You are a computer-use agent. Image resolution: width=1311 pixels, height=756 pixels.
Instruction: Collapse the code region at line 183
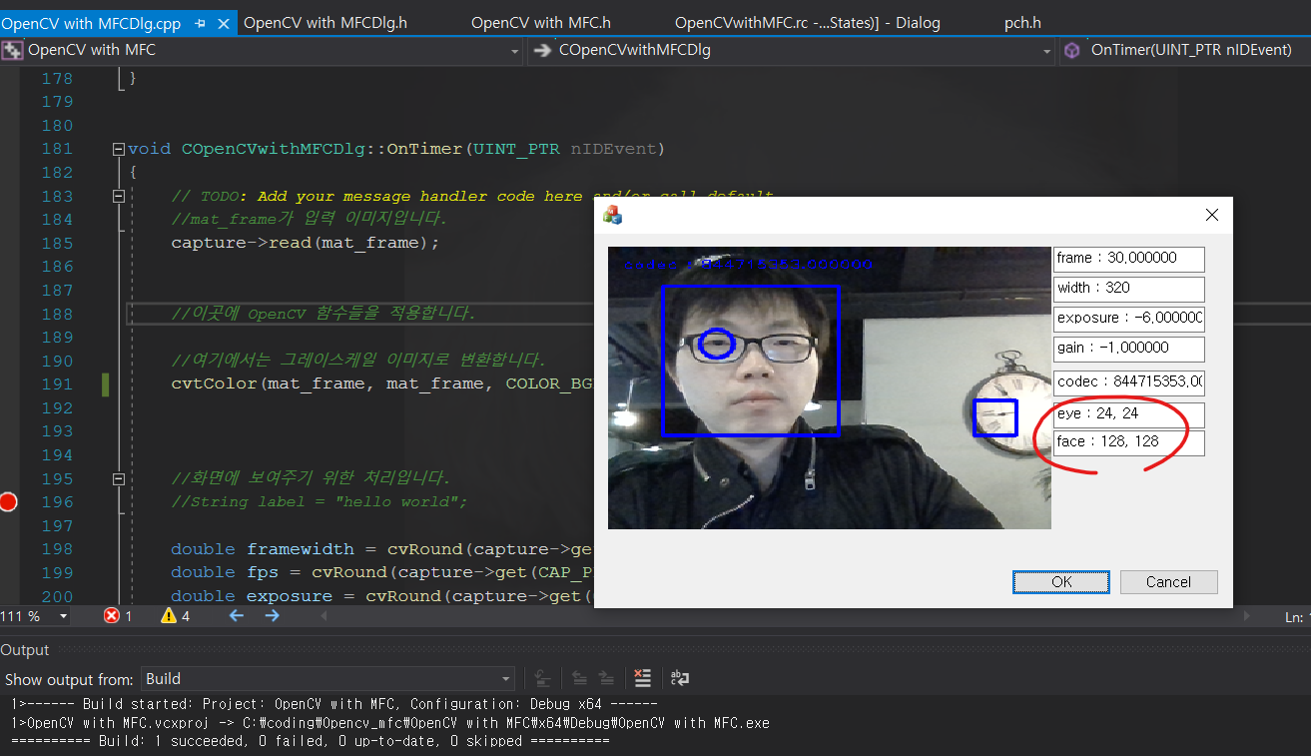pyautogui.click(x=118, y=195)
